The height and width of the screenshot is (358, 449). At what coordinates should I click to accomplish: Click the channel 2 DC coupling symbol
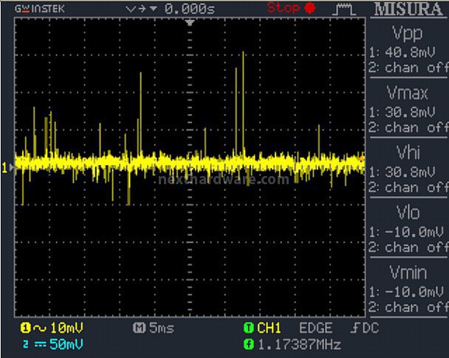click(x=40, y=344)
